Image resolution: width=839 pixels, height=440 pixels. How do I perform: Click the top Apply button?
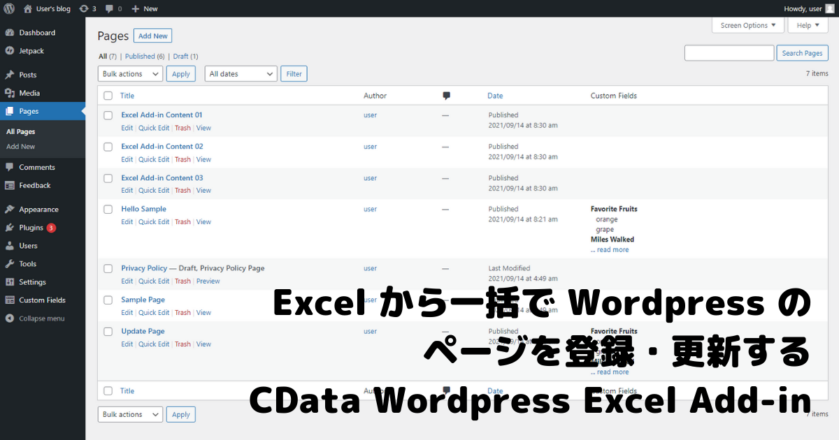(181, 74)
